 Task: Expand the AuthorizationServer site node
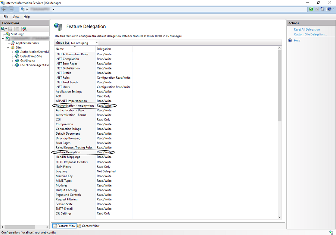click(x=12, y=52)
